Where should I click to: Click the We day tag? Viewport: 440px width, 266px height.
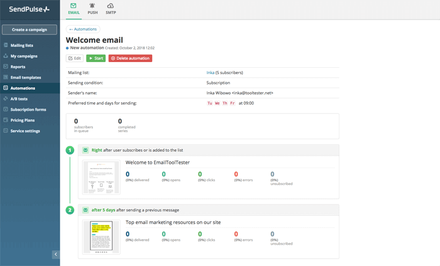tap(217, 104)
